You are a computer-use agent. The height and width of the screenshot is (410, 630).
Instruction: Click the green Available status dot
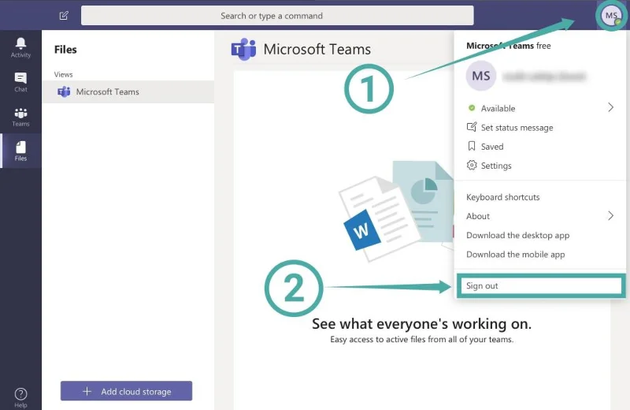[472, 108]
